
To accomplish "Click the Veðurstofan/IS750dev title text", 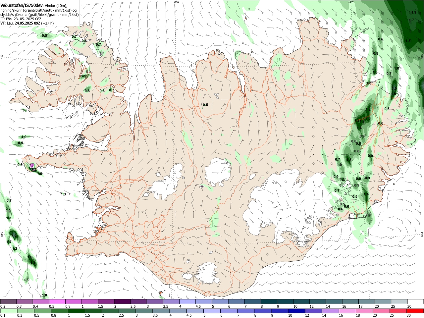I will (x=22, y=6).
